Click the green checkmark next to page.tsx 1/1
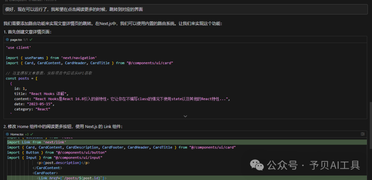372x180 pixels. pos(31,40)
